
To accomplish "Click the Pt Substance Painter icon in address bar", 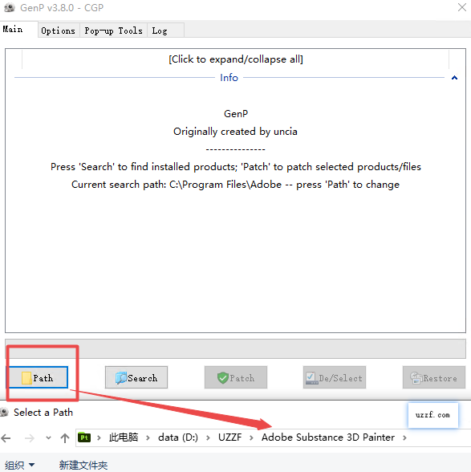I will [x=84, y=437].
